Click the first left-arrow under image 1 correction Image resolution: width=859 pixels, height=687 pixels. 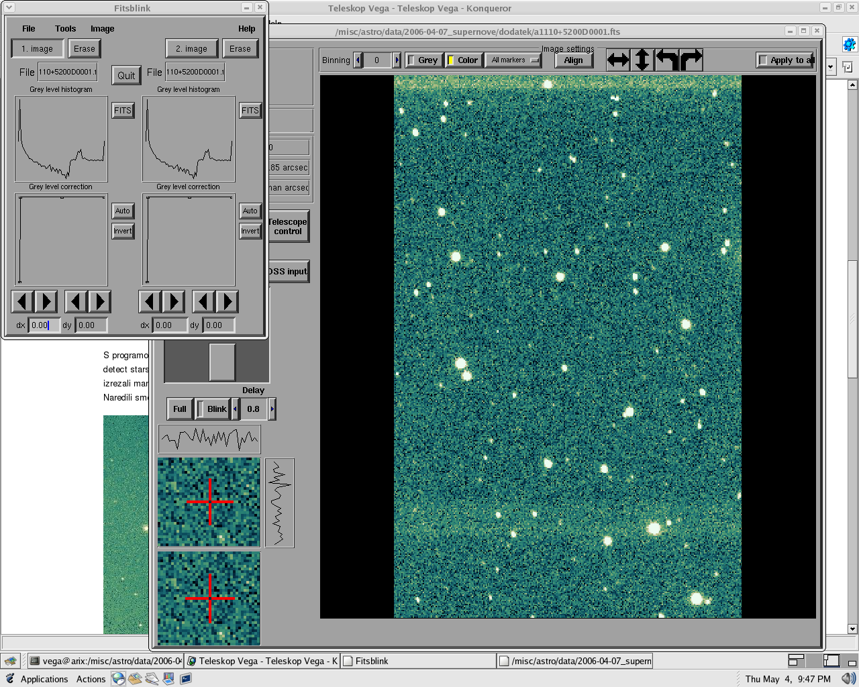[22, 302]
